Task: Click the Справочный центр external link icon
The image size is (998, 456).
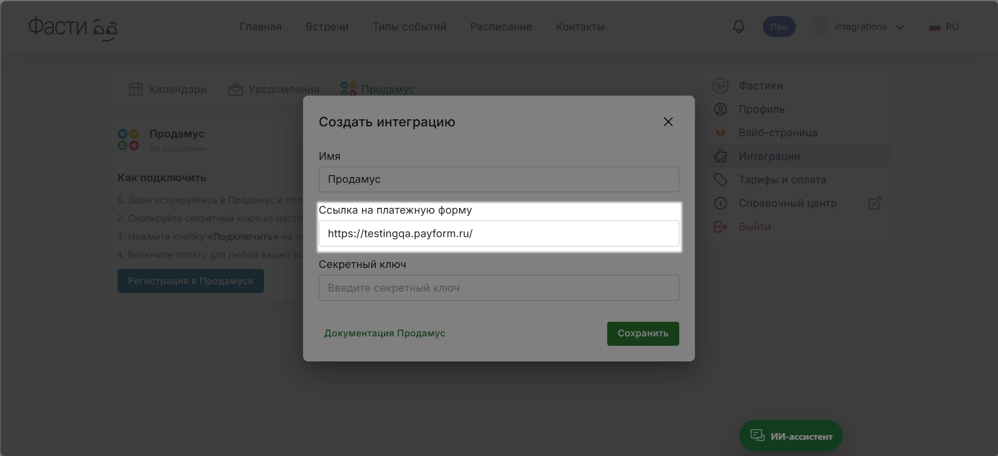Action: pyautogui.click(x=875, y=203)
